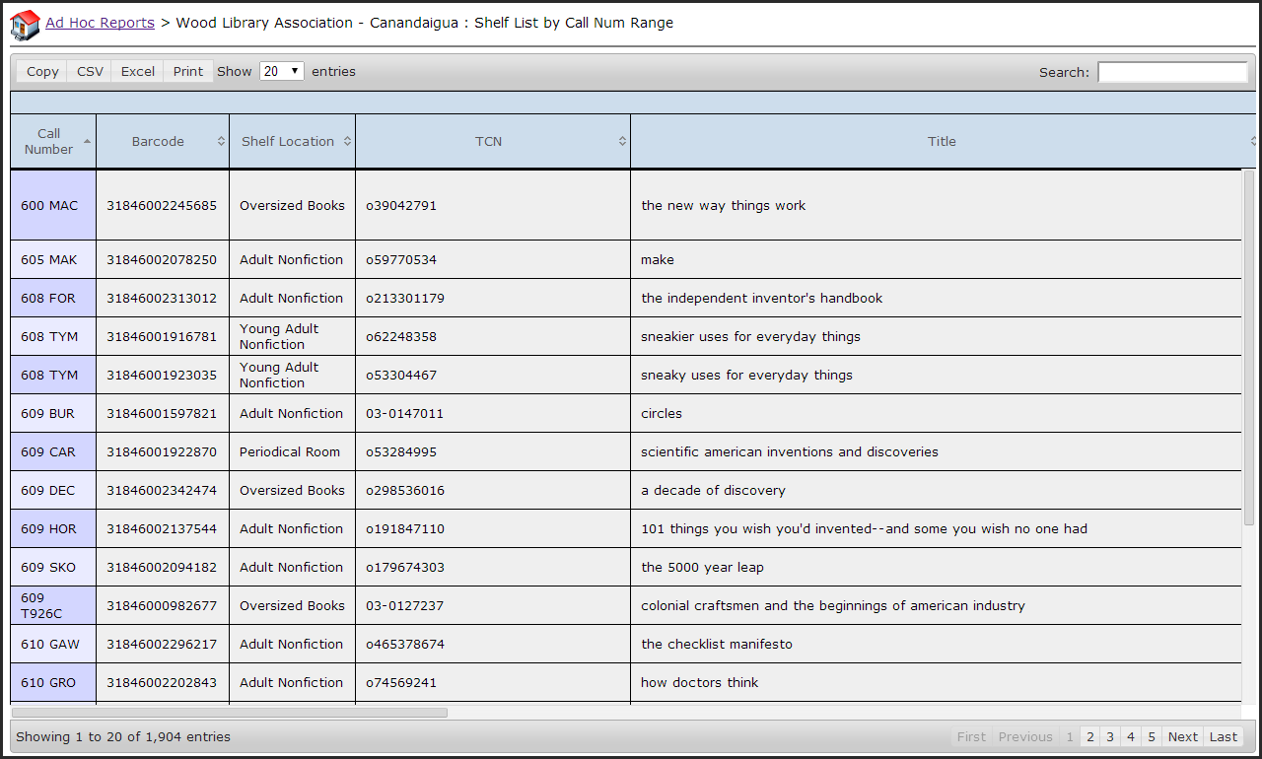The image size is (1262, 759).
Task: Go to page 3 of results
Action: coord(1110,736)
